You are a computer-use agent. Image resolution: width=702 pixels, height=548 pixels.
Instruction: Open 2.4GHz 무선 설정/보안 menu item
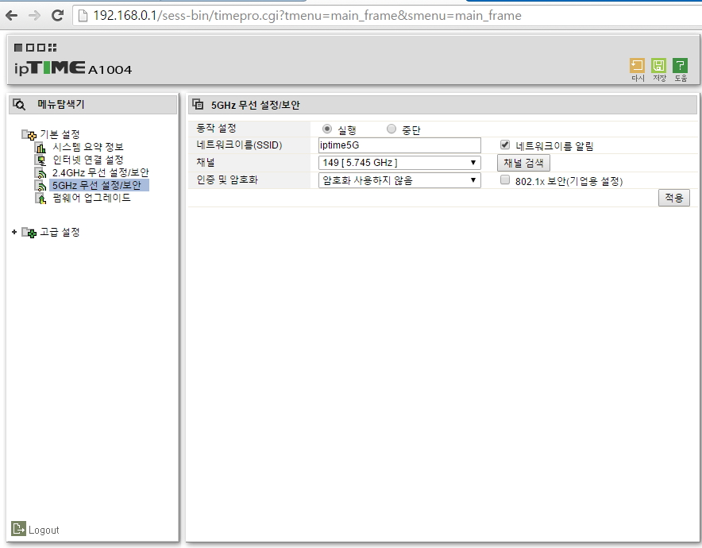[x=100, y=172]
